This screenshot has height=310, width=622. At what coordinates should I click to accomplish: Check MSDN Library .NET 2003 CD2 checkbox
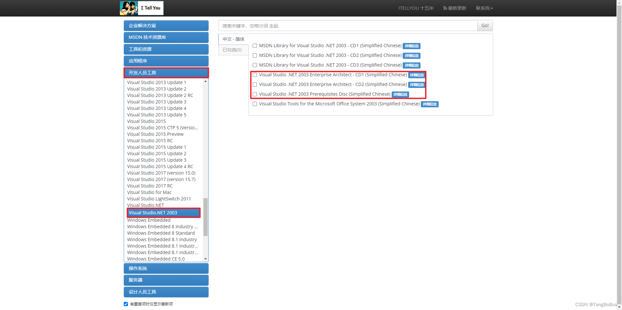[255, 56]
